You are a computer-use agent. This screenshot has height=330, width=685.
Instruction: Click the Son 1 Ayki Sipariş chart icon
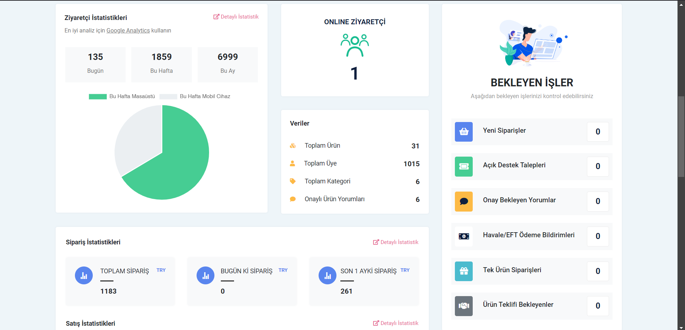(328, 275)
